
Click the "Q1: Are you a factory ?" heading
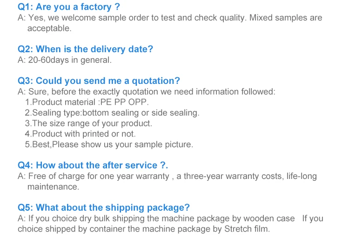[69, 7]
